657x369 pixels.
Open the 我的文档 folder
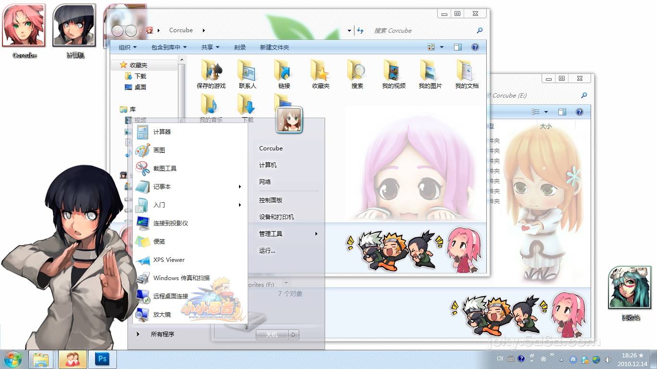click(467, 74)
